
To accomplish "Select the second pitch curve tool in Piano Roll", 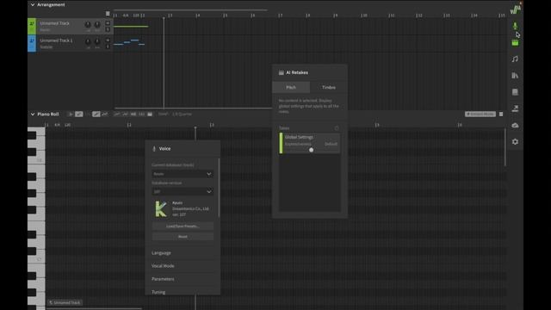I will (105, 114).
